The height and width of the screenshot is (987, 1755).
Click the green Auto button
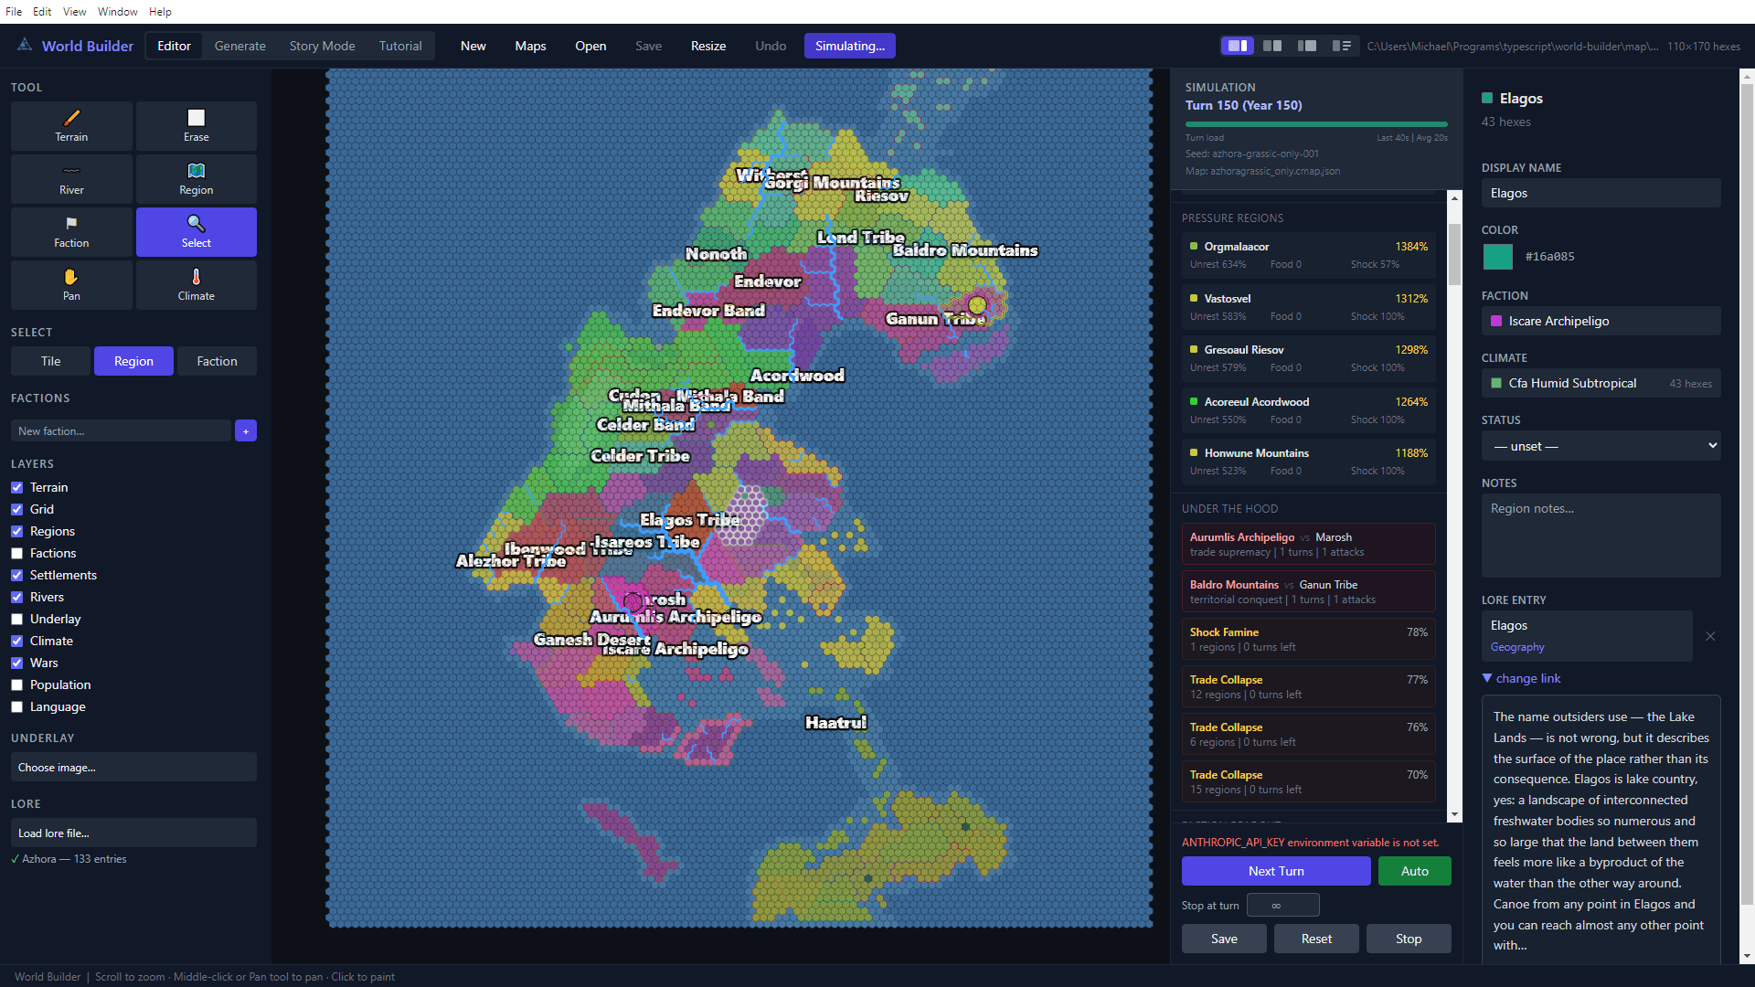(x=1414, y=871)
